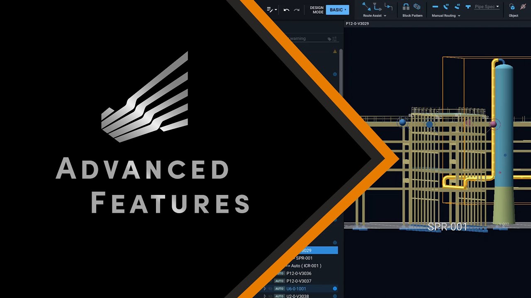The image size is (531, 298).
Task: Expand the U6-0-1001 tree node
Action: pos(265,289)
